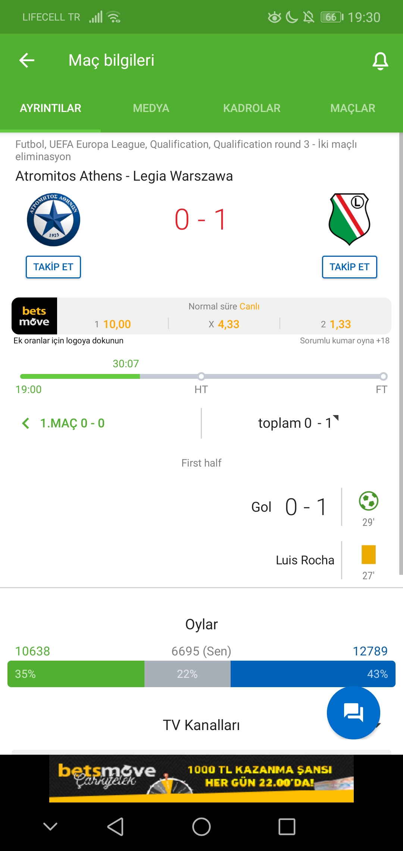Tap the notification bell icon
Image resolution: width=403 pixels, height=851 pixels.
[x=380, y=61]
